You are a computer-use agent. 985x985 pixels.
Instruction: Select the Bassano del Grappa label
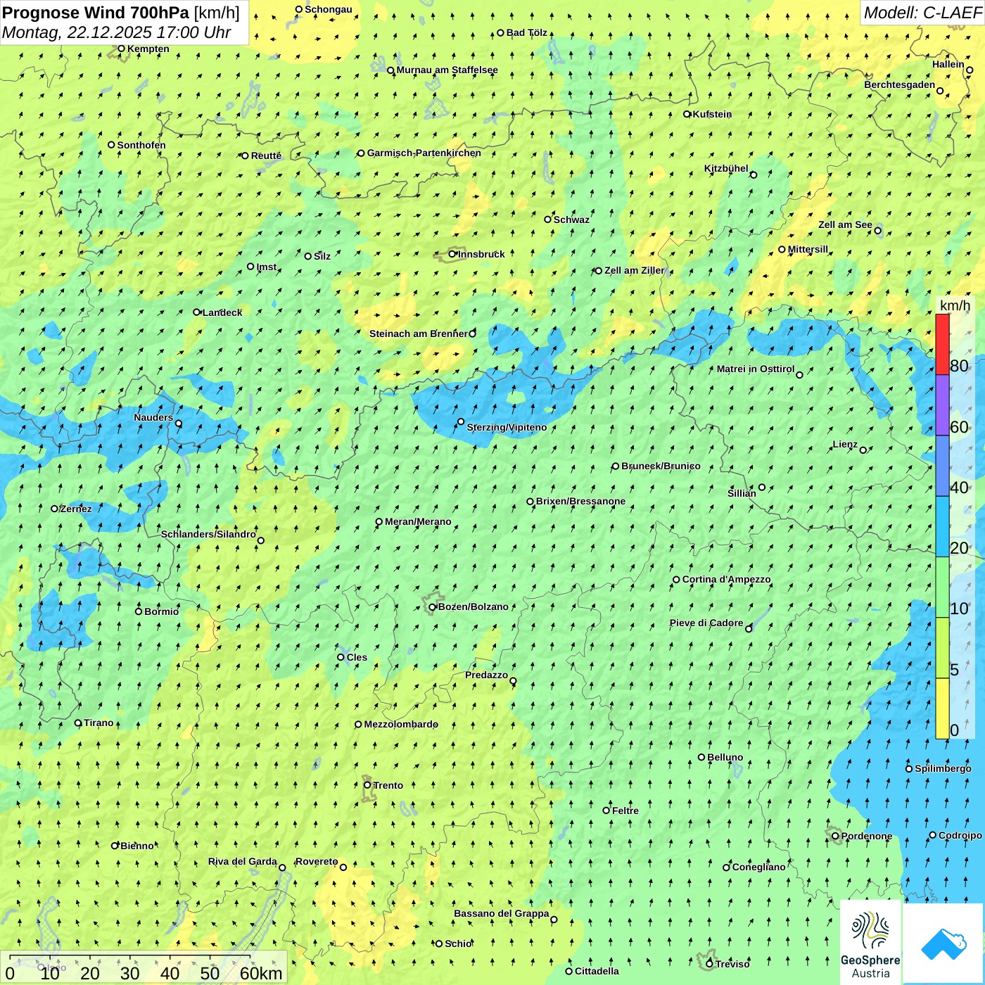[x=502, y=913]
